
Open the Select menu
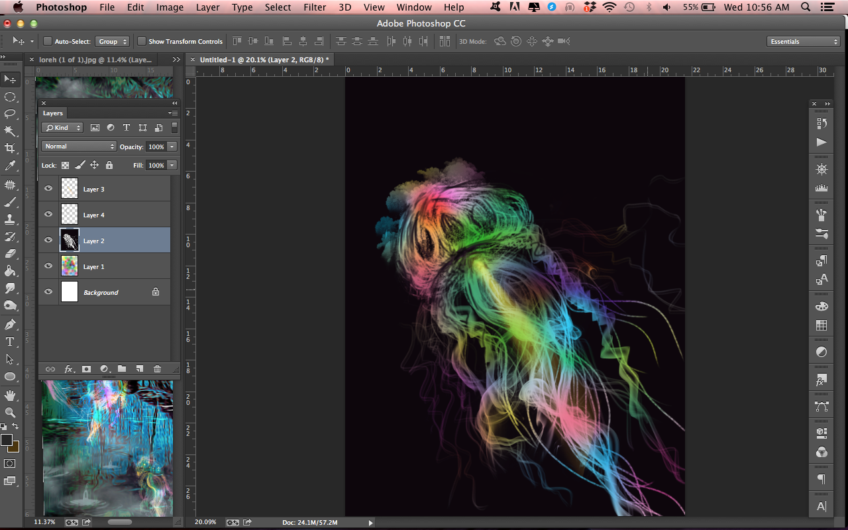point(278,7)
